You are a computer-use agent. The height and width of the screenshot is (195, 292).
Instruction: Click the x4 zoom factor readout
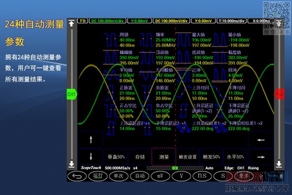point(135,168)
